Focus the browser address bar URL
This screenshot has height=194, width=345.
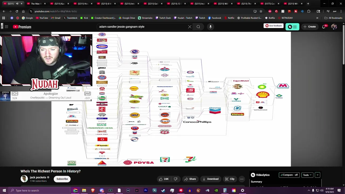[56, 11]
